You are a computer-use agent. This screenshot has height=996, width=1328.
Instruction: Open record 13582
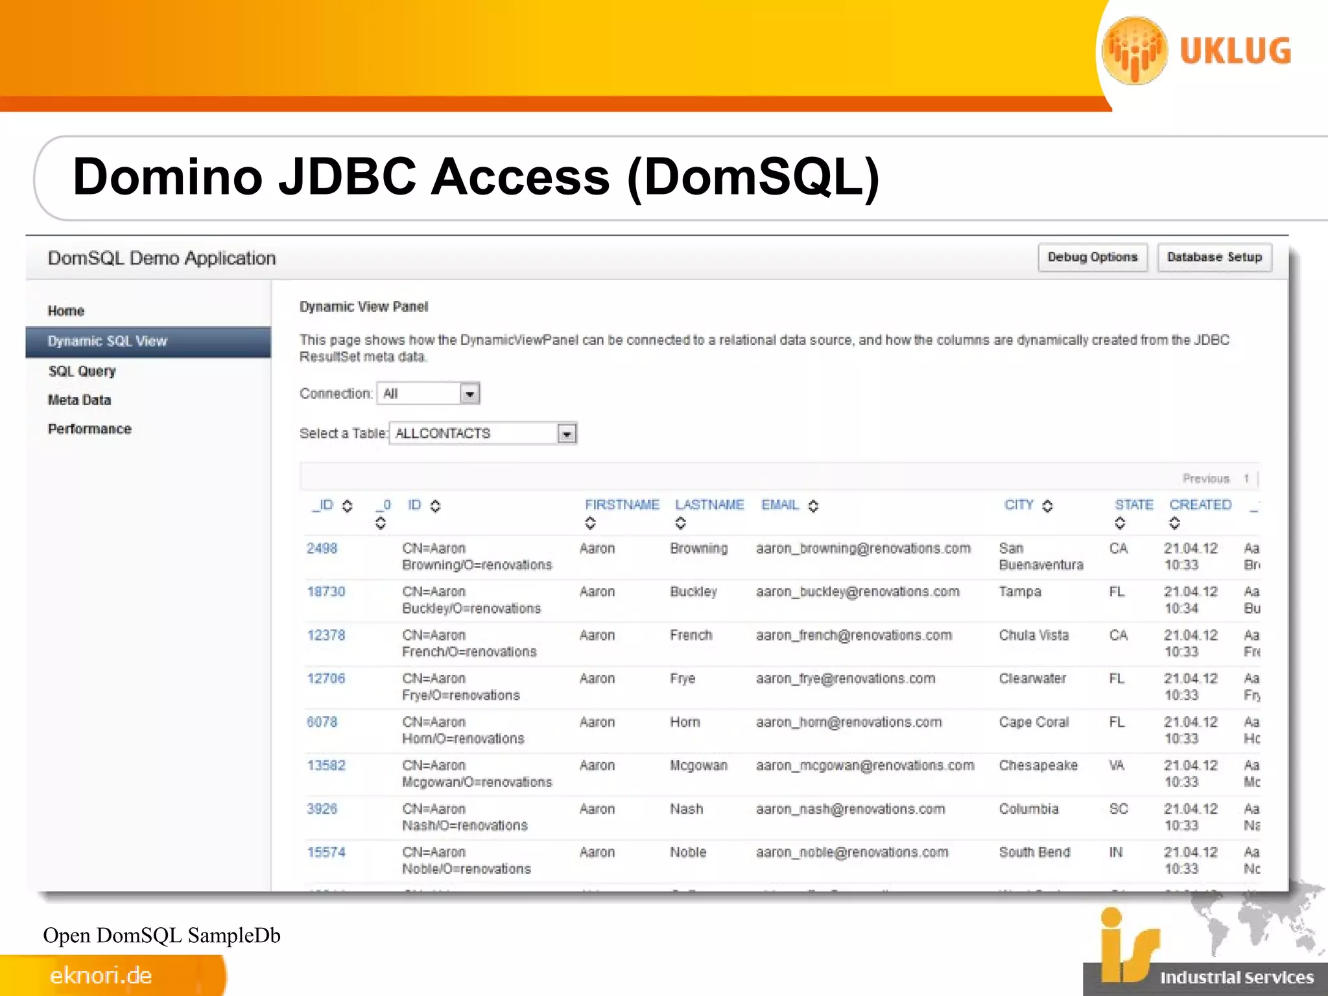tap(326, 766)
